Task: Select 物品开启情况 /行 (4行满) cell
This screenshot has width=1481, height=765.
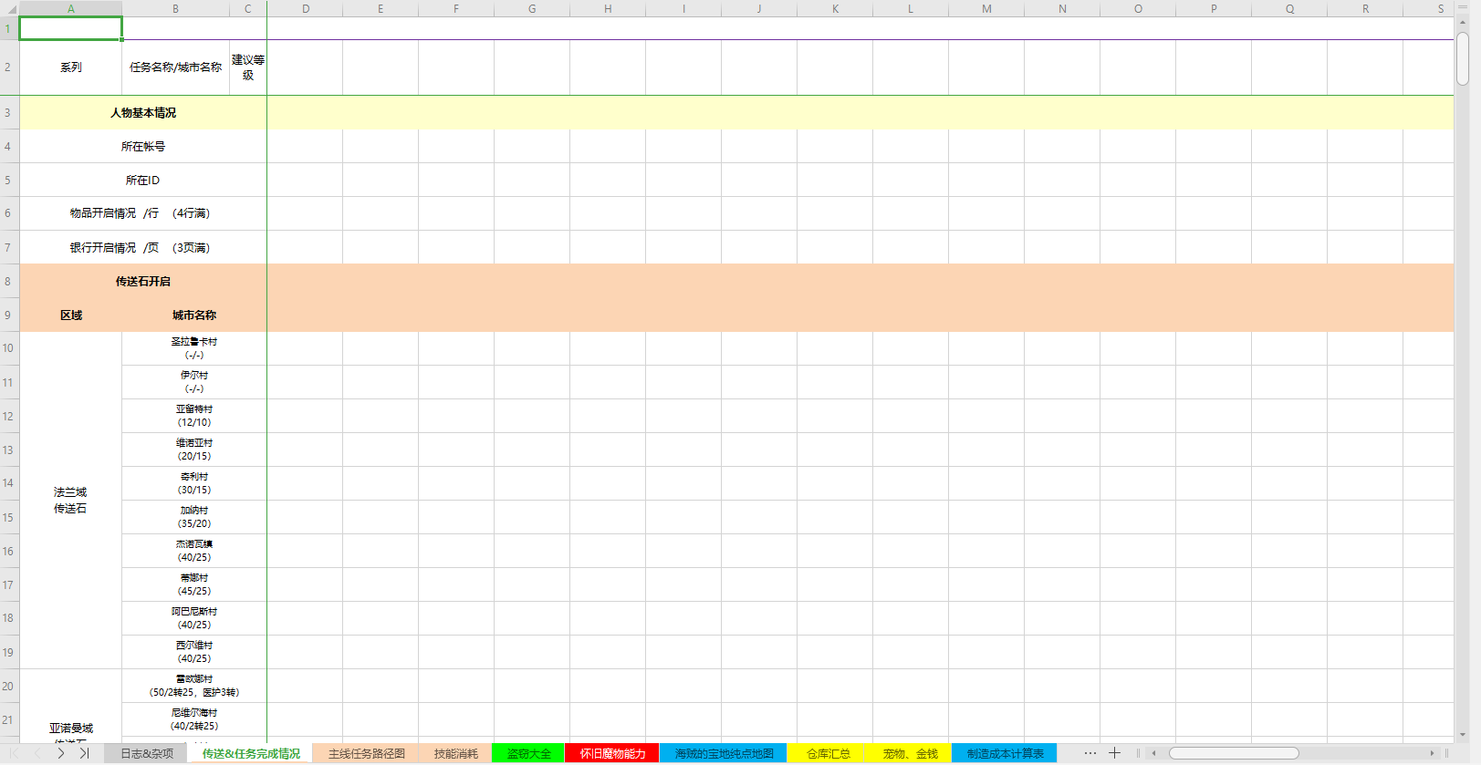Action: [x=143, y=213]
